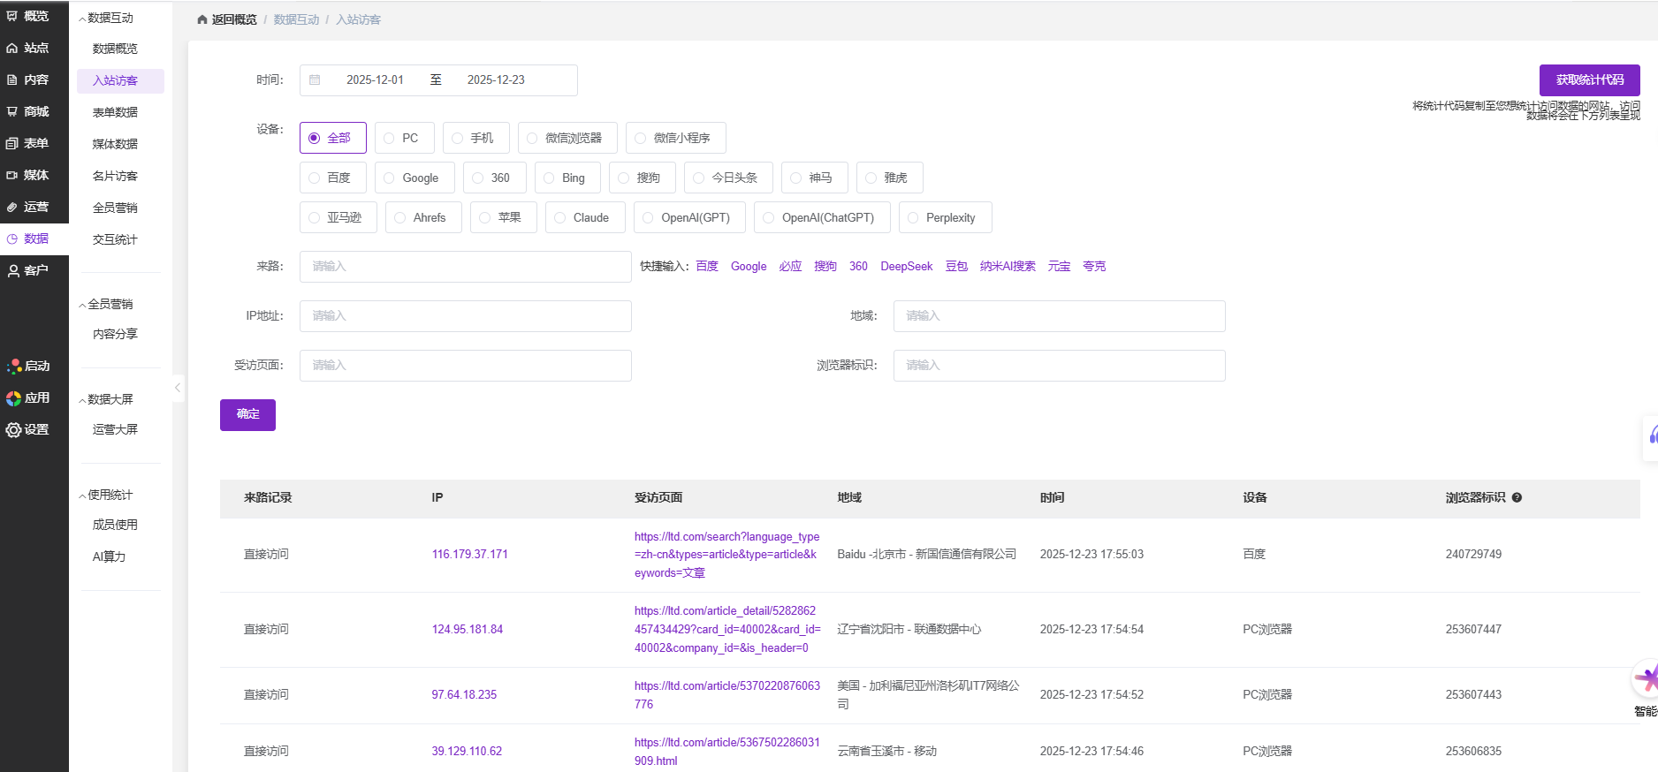Collapse the 数据大屏 section
This screenshot has width=1658, height=772.
83,400
